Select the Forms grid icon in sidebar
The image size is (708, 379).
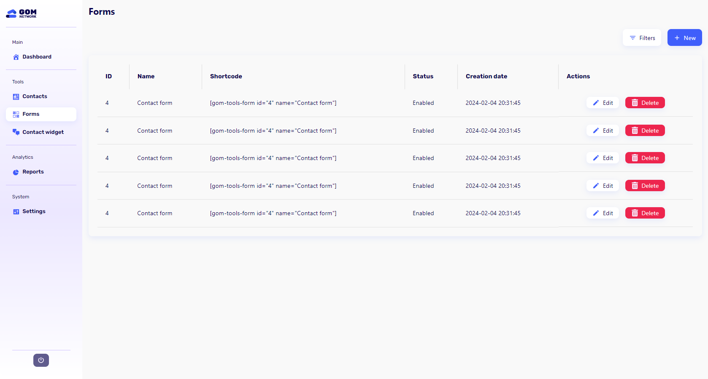(16, 114)
